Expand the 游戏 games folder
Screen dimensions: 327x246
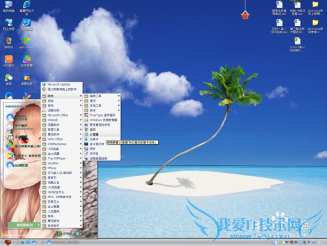[62, 106]
